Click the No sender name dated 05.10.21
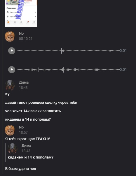The image size is (136, 176). (x=21, y=34)
